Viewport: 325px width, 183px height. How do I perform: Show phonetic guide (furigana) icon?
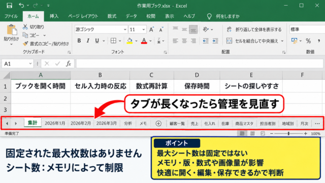pyautogui.click(x=159, y=41)
